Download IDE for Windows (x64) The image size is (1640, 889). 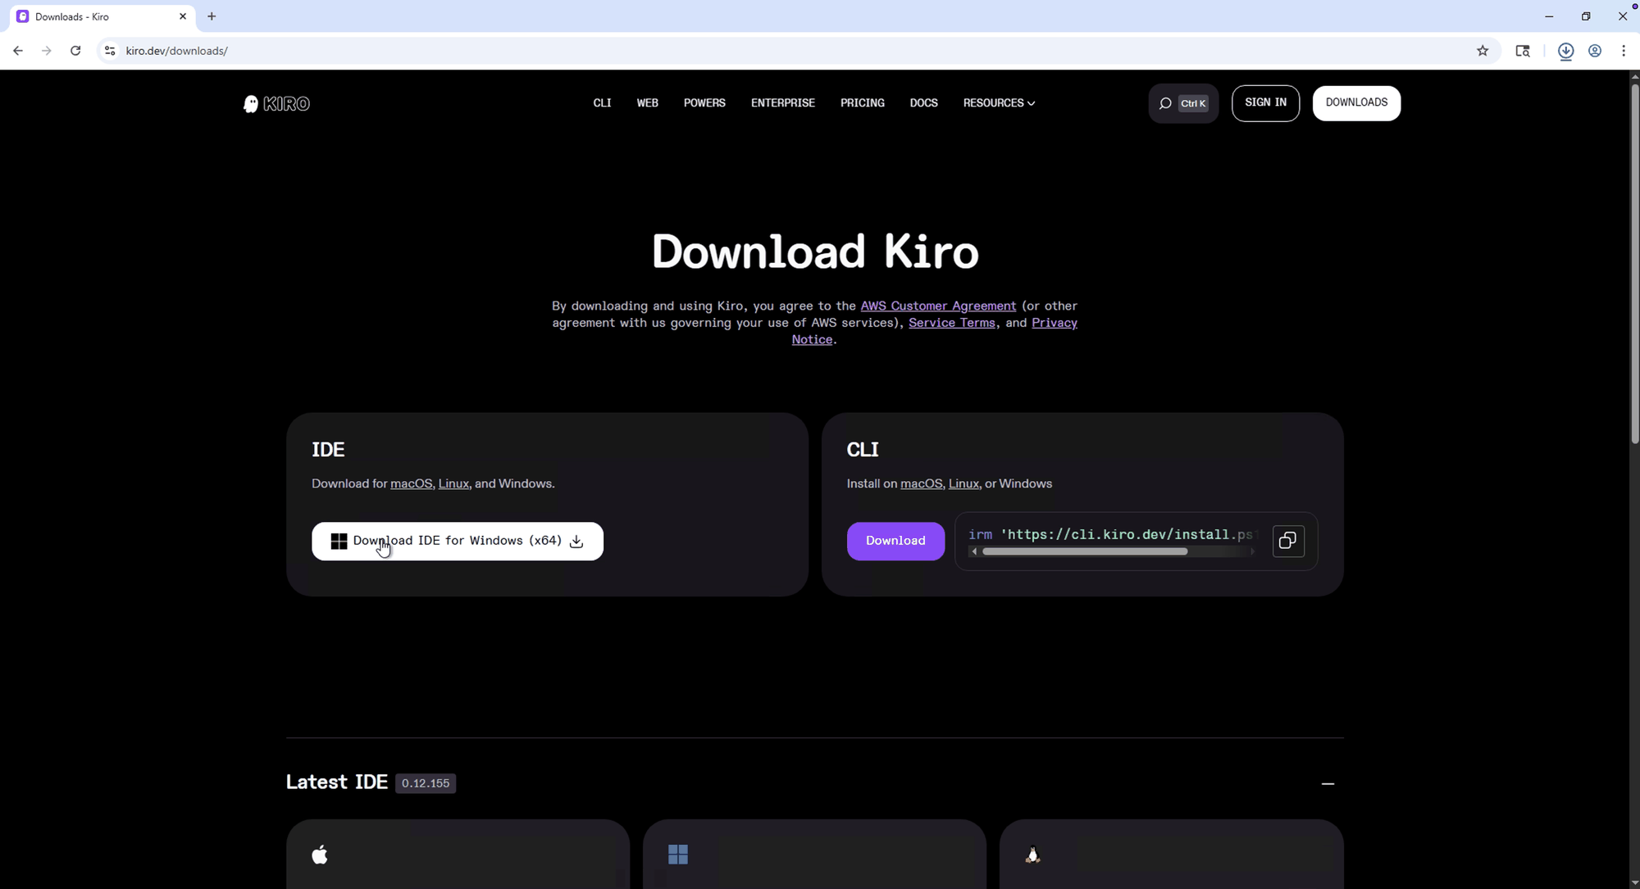point(458,542)
